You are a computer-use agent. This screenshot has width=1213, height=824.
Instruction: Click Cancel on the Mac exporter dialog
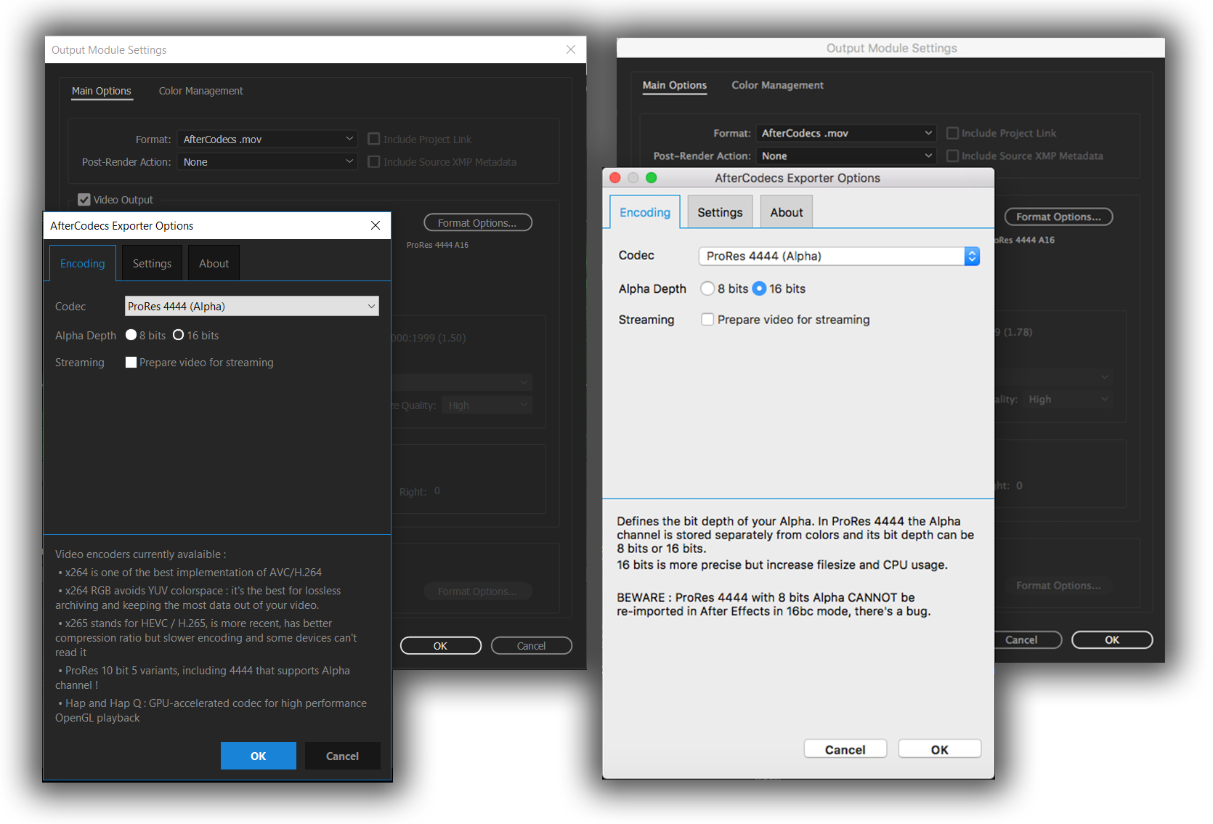(845, 748)
